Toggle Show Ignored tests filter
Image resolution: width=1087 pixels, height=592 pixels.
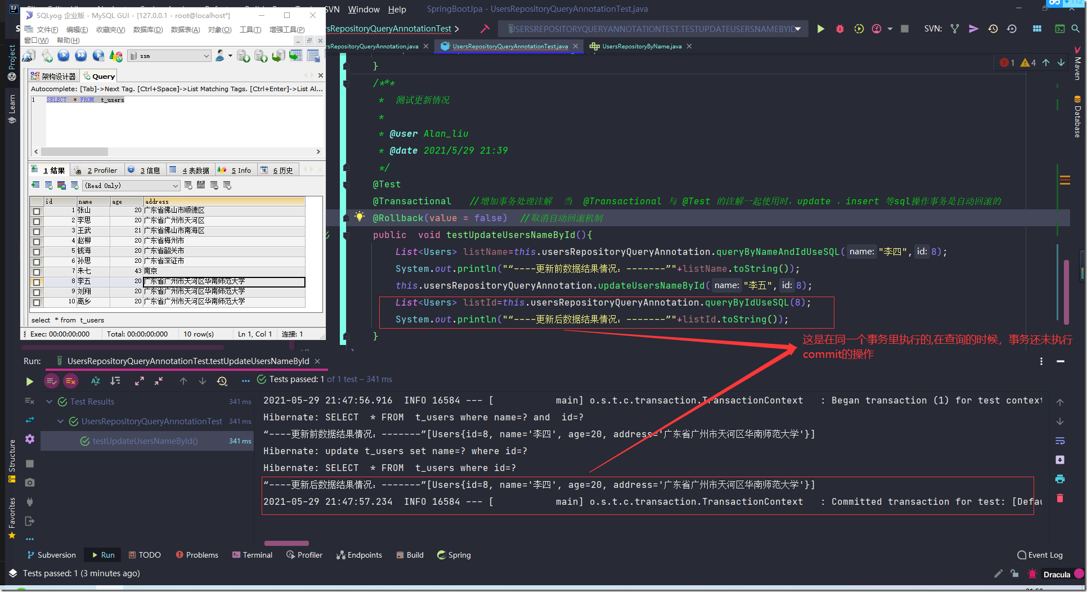point(70,381)
